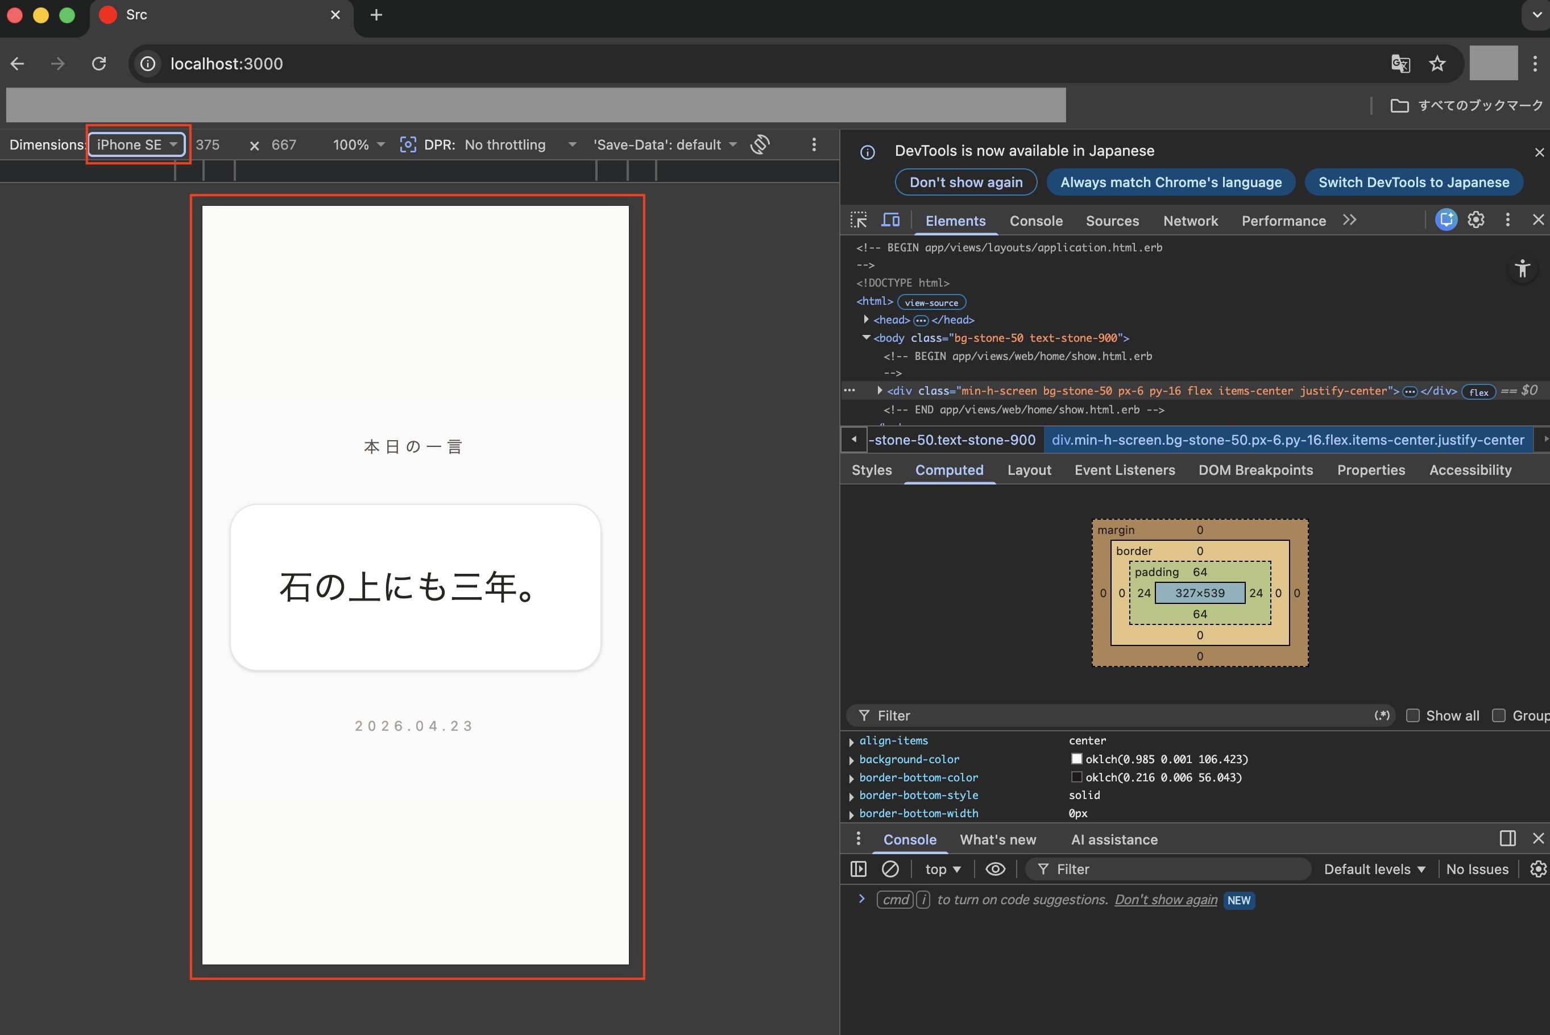
Task: Check the Group checkbox
Action: [x=1498, y=715]
